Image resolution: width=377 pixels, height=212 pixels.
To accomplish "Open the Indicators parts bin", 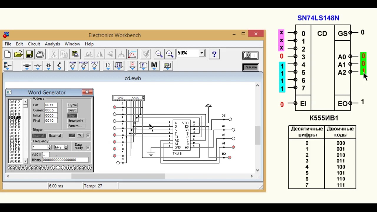I will pos(132,66).
